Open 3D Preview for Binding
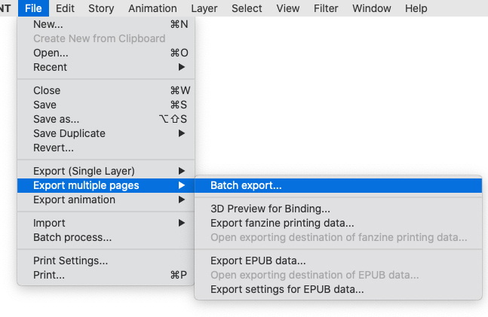This screenshot has height=317, width=488. tap(270, 209)
